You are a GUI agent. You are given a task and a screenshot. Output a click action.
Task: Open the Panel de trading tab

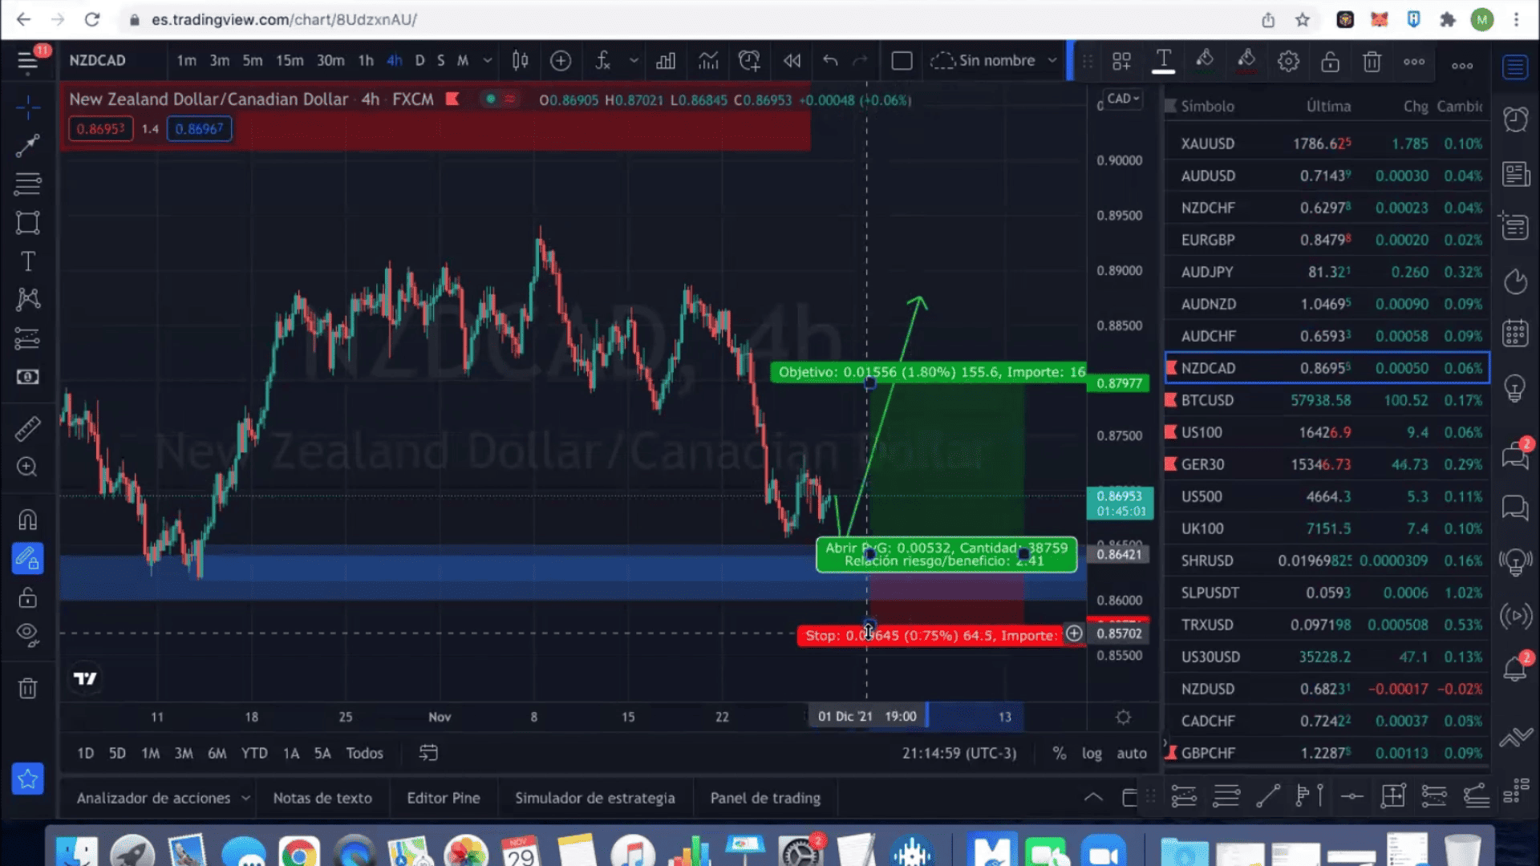coord(765,799)
